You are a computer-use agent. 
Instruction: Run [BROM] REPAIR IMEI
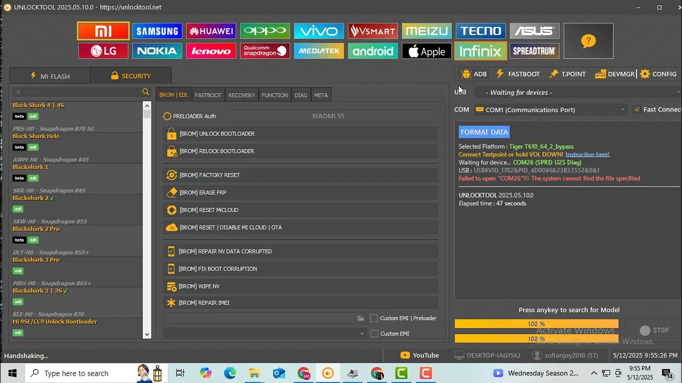(301, 303)
